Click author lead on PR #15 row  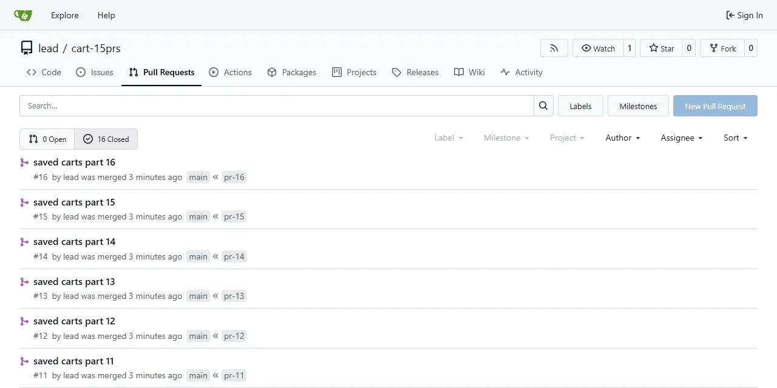coord(71,216)
